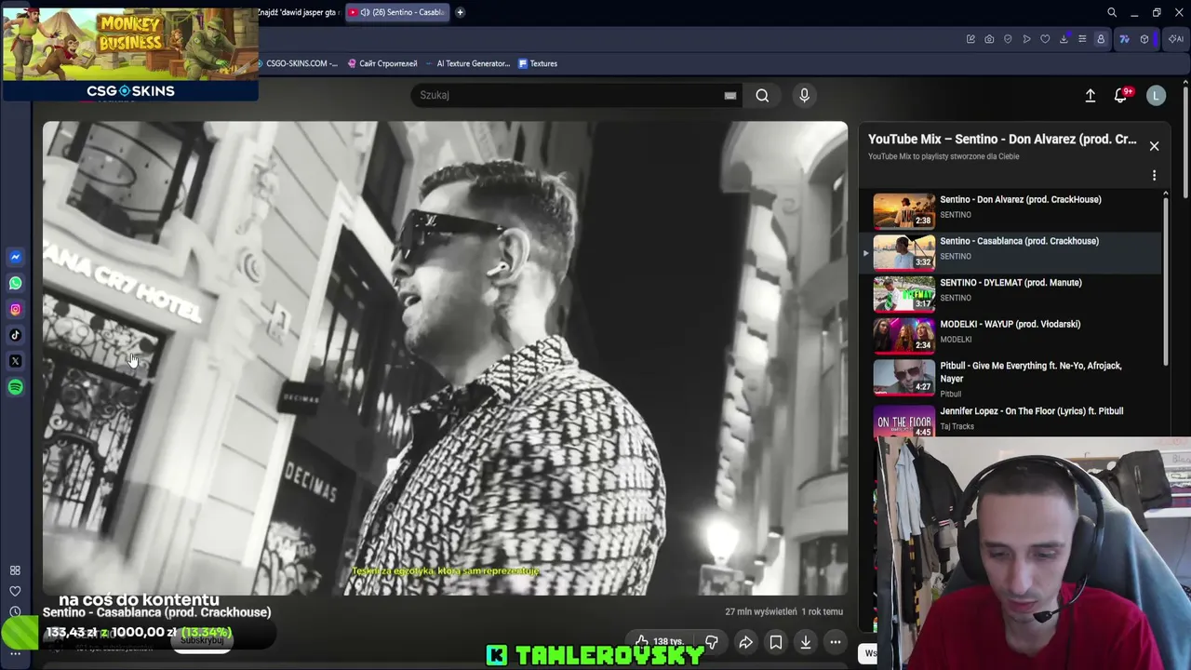The height and width of the screenshot is (670, 1191).
Task: Click the browser profile icon in toolbar
Action: [x=1101, y=39]
